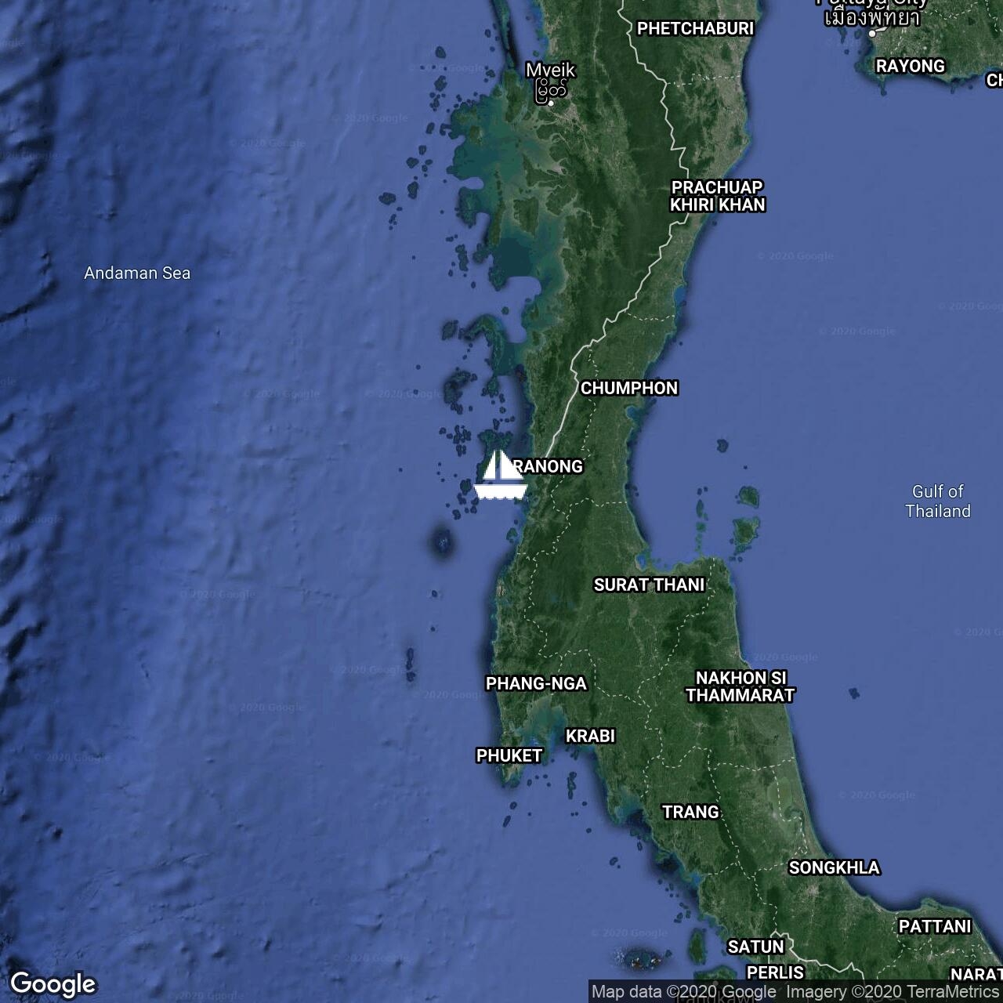1003x1003 pixels.
Task: Click the Songkhla label
Action: point(834,867)
